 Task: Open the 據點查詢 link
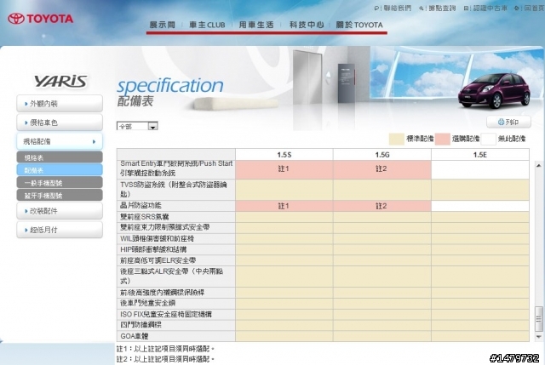tap(438, 8)
